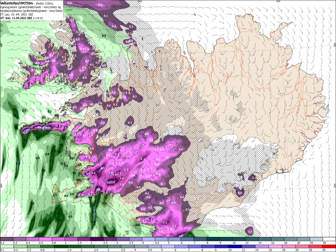
Task: Click the 20W longitude label at top
Action: [x=140, y=1]
